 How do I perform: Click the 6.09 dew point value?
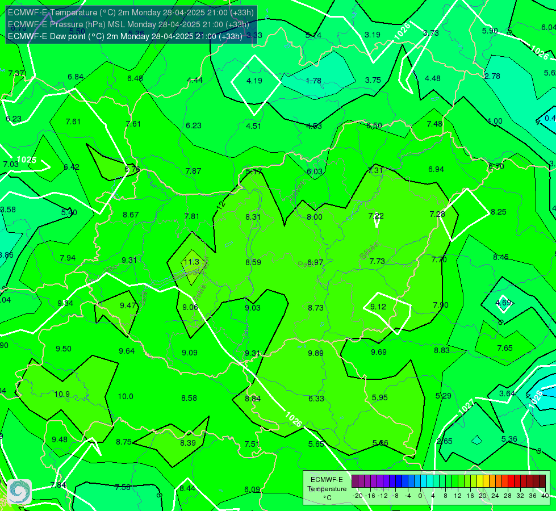tap(252, 489)
